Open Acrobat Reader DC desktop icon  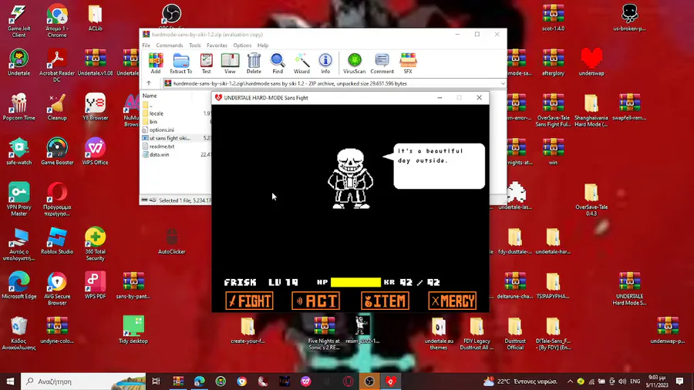57,66
